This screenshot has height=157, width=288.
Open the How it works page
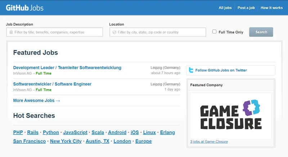[x=272, y=8]
